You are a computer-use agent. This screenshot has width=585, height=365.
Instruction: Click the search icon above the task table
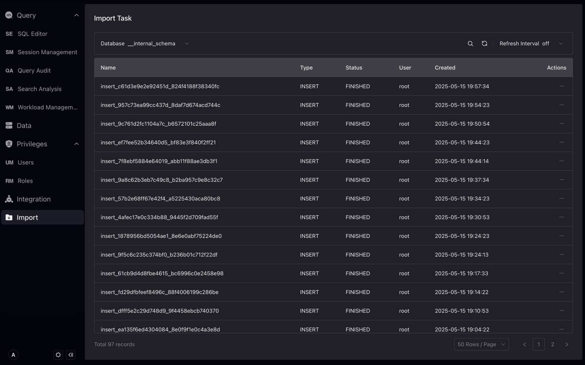pyautogui.click(x=470, y=44)
